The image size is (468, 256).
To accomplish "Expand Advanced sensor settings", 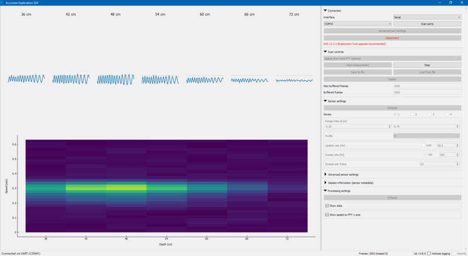I will tap(325, 174).
